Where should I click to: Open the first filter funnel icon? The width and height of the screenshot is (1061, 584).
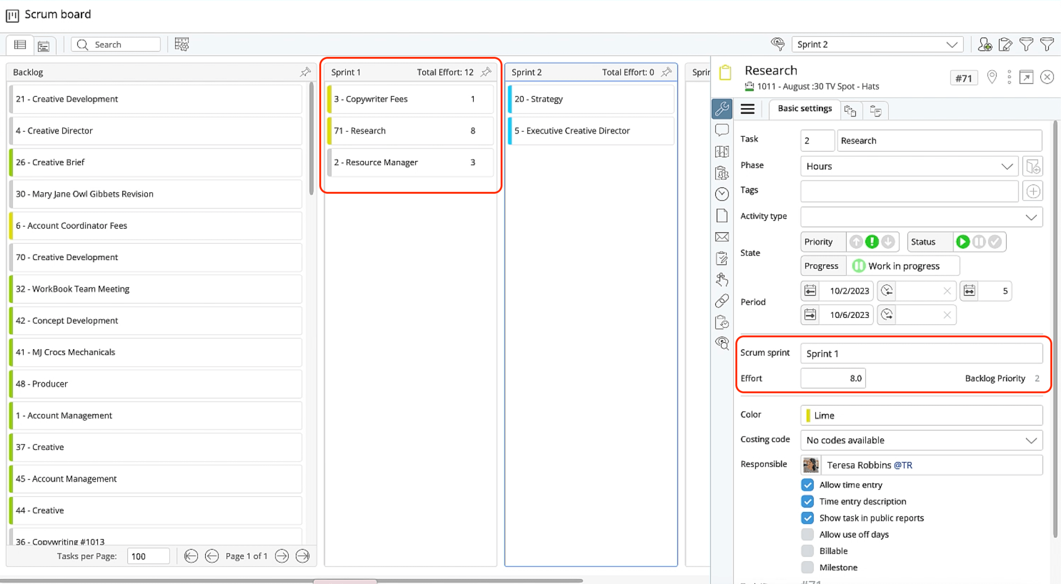point(1026,44)
